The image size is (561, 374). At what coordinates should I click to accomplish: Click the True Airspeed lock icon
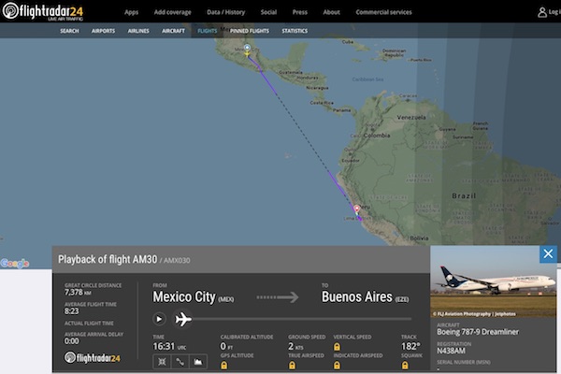tap(292, 365)
